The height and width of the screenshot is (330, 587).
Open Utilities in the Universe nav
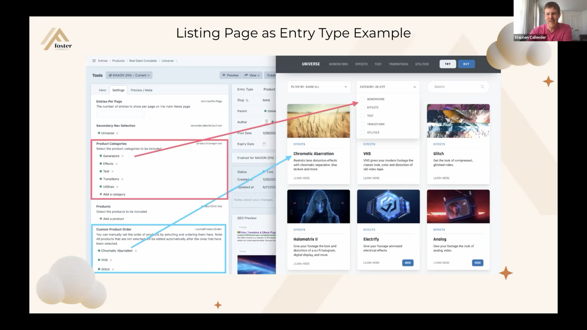(x=422, y=64)
